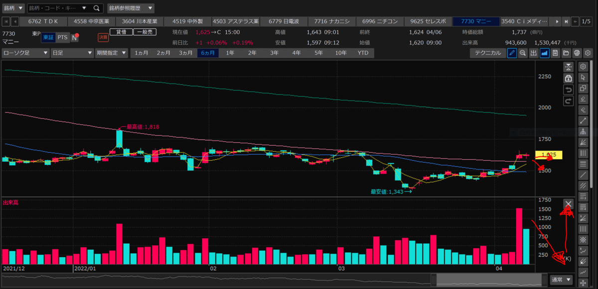Open chart settings gear next to print icon

point(588,53)
